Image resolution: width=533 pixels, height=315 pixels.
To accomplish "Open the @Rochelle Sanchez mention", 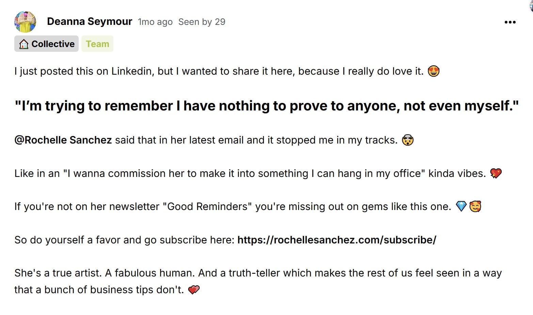I will tap(63, 140).
